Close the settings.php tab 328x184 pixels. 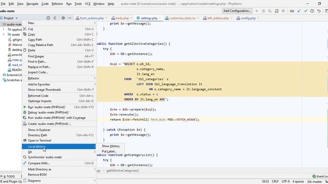(x=160, y=18)
